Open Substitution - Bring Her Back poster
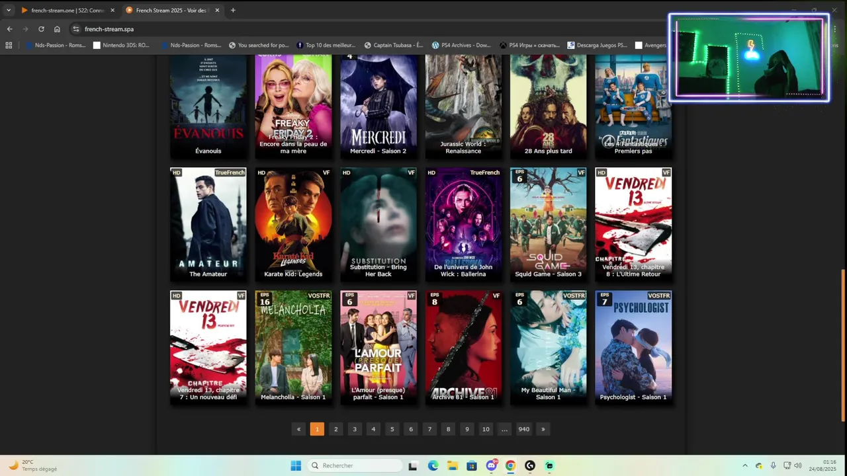The height and width of the screenshot is (476, 847). pyautogui.click(x=379, y=224)
